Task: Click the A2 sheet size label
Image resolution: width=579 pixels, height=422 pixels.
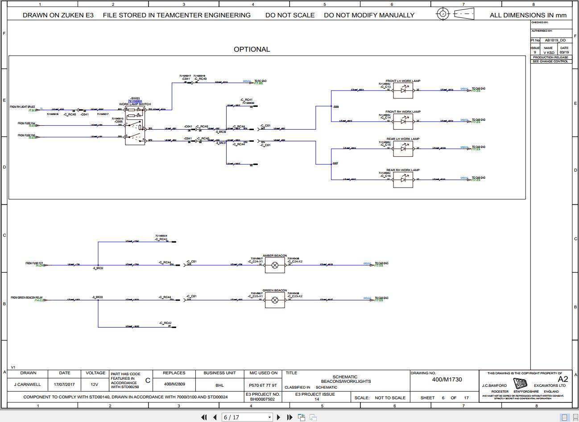Action: pyautogui.click(x=563, y=379)
